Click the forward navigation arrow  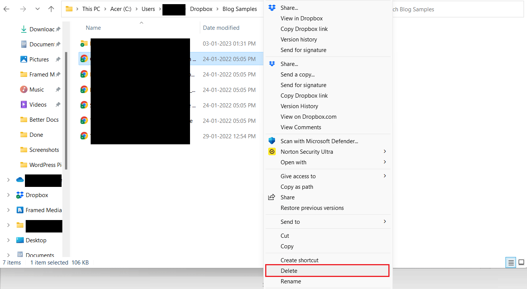coord(23,9)
